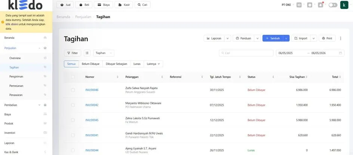Click the Pembelian bag icon in sidebar
Viewport: 353px width, 155px height.
coord(45,105)
